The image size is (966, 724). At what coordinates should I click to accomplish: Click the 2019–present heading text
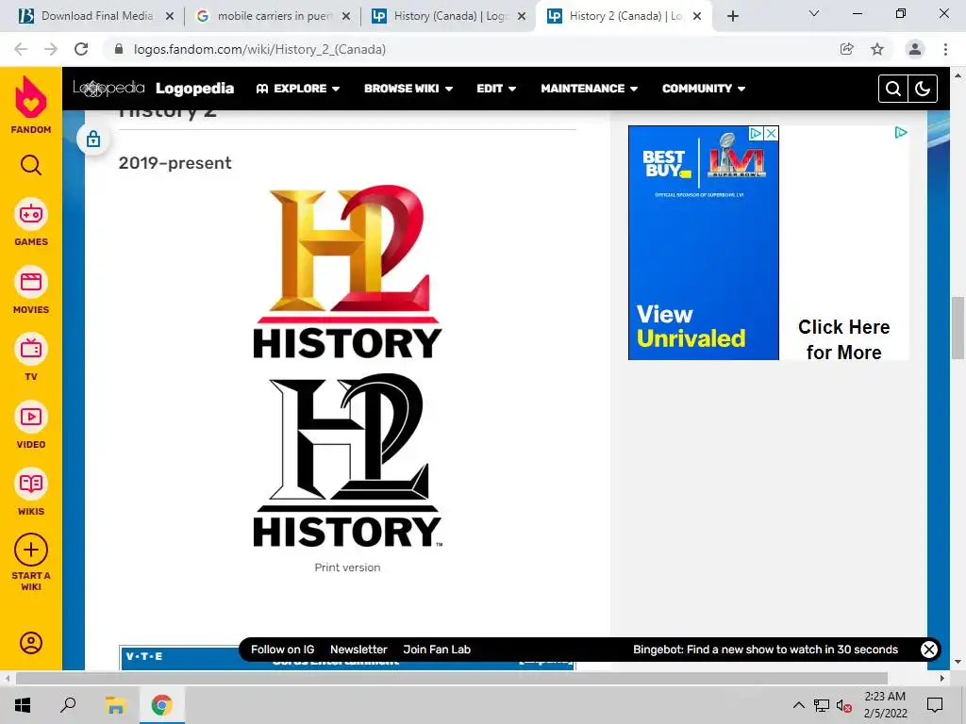[x=175, y=163]
